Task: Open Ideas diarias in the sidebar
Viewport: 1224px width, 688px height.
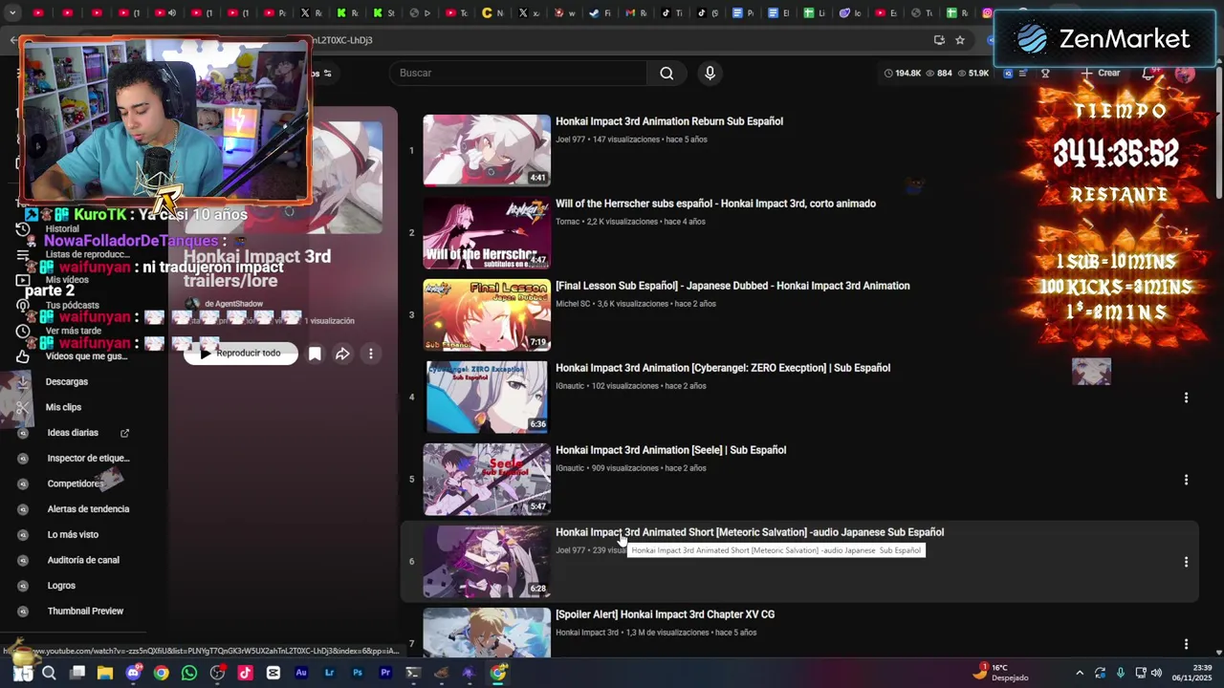Action: point(73,433)
